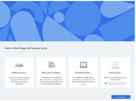Click the "Bank and start transacting" text
Viewport: 136px width, 101px height.
pyautogui.click(x=115, y=79)
